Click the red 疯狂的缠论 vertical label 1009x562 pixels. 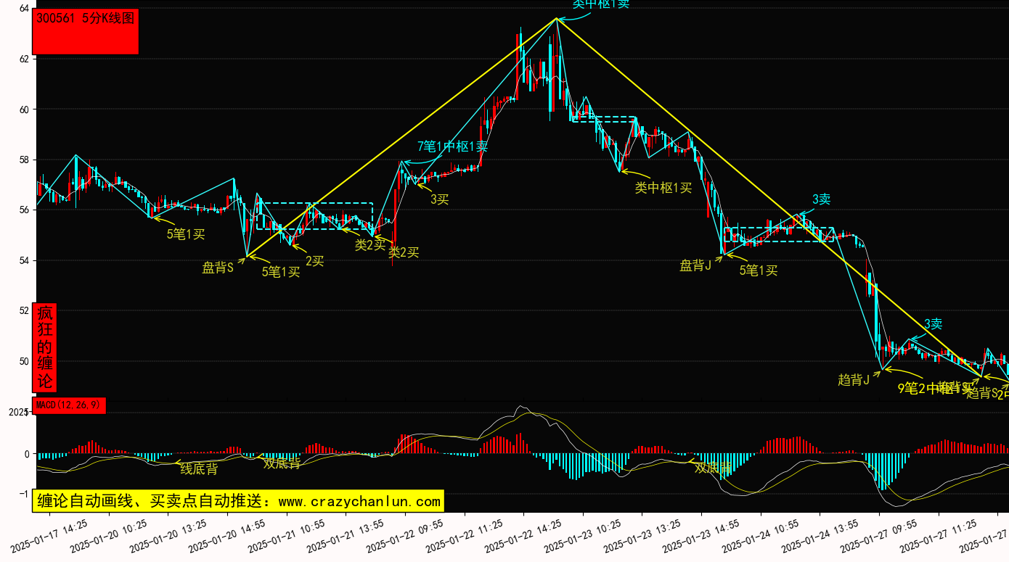45,347
